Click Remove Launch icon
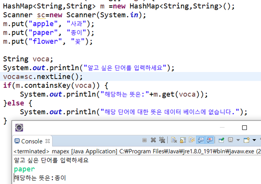This screenshot has height=184, width=261. coord(153,140)
